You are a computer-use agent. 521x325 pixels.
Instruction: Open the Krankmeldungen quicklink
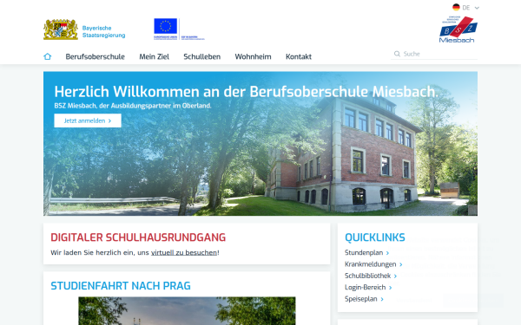[373, 264]
